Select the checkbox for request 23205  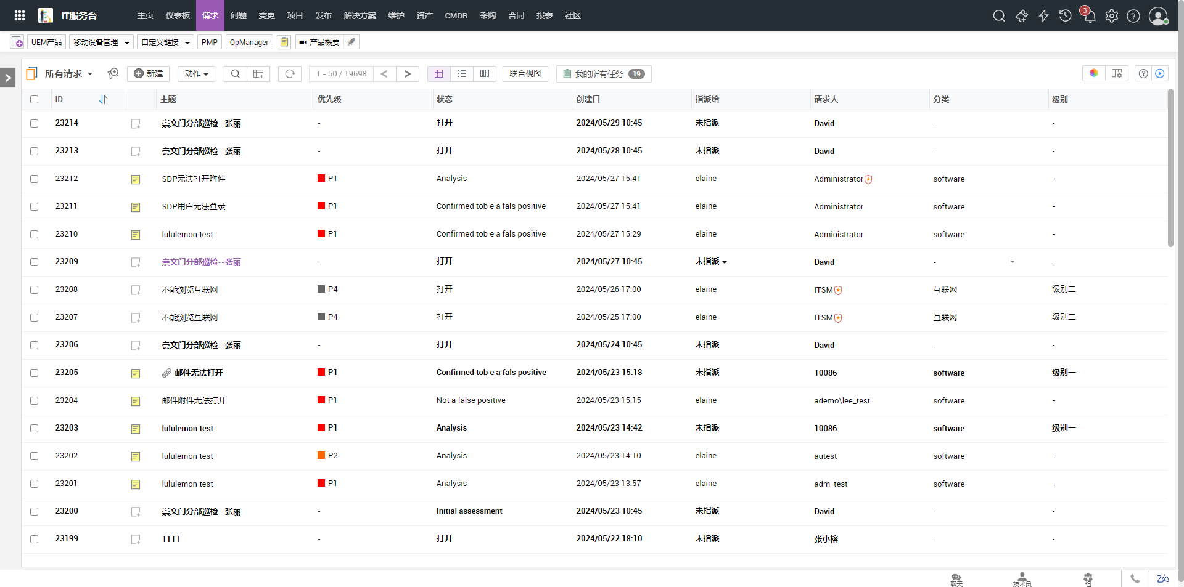click(x=35, y=373)
